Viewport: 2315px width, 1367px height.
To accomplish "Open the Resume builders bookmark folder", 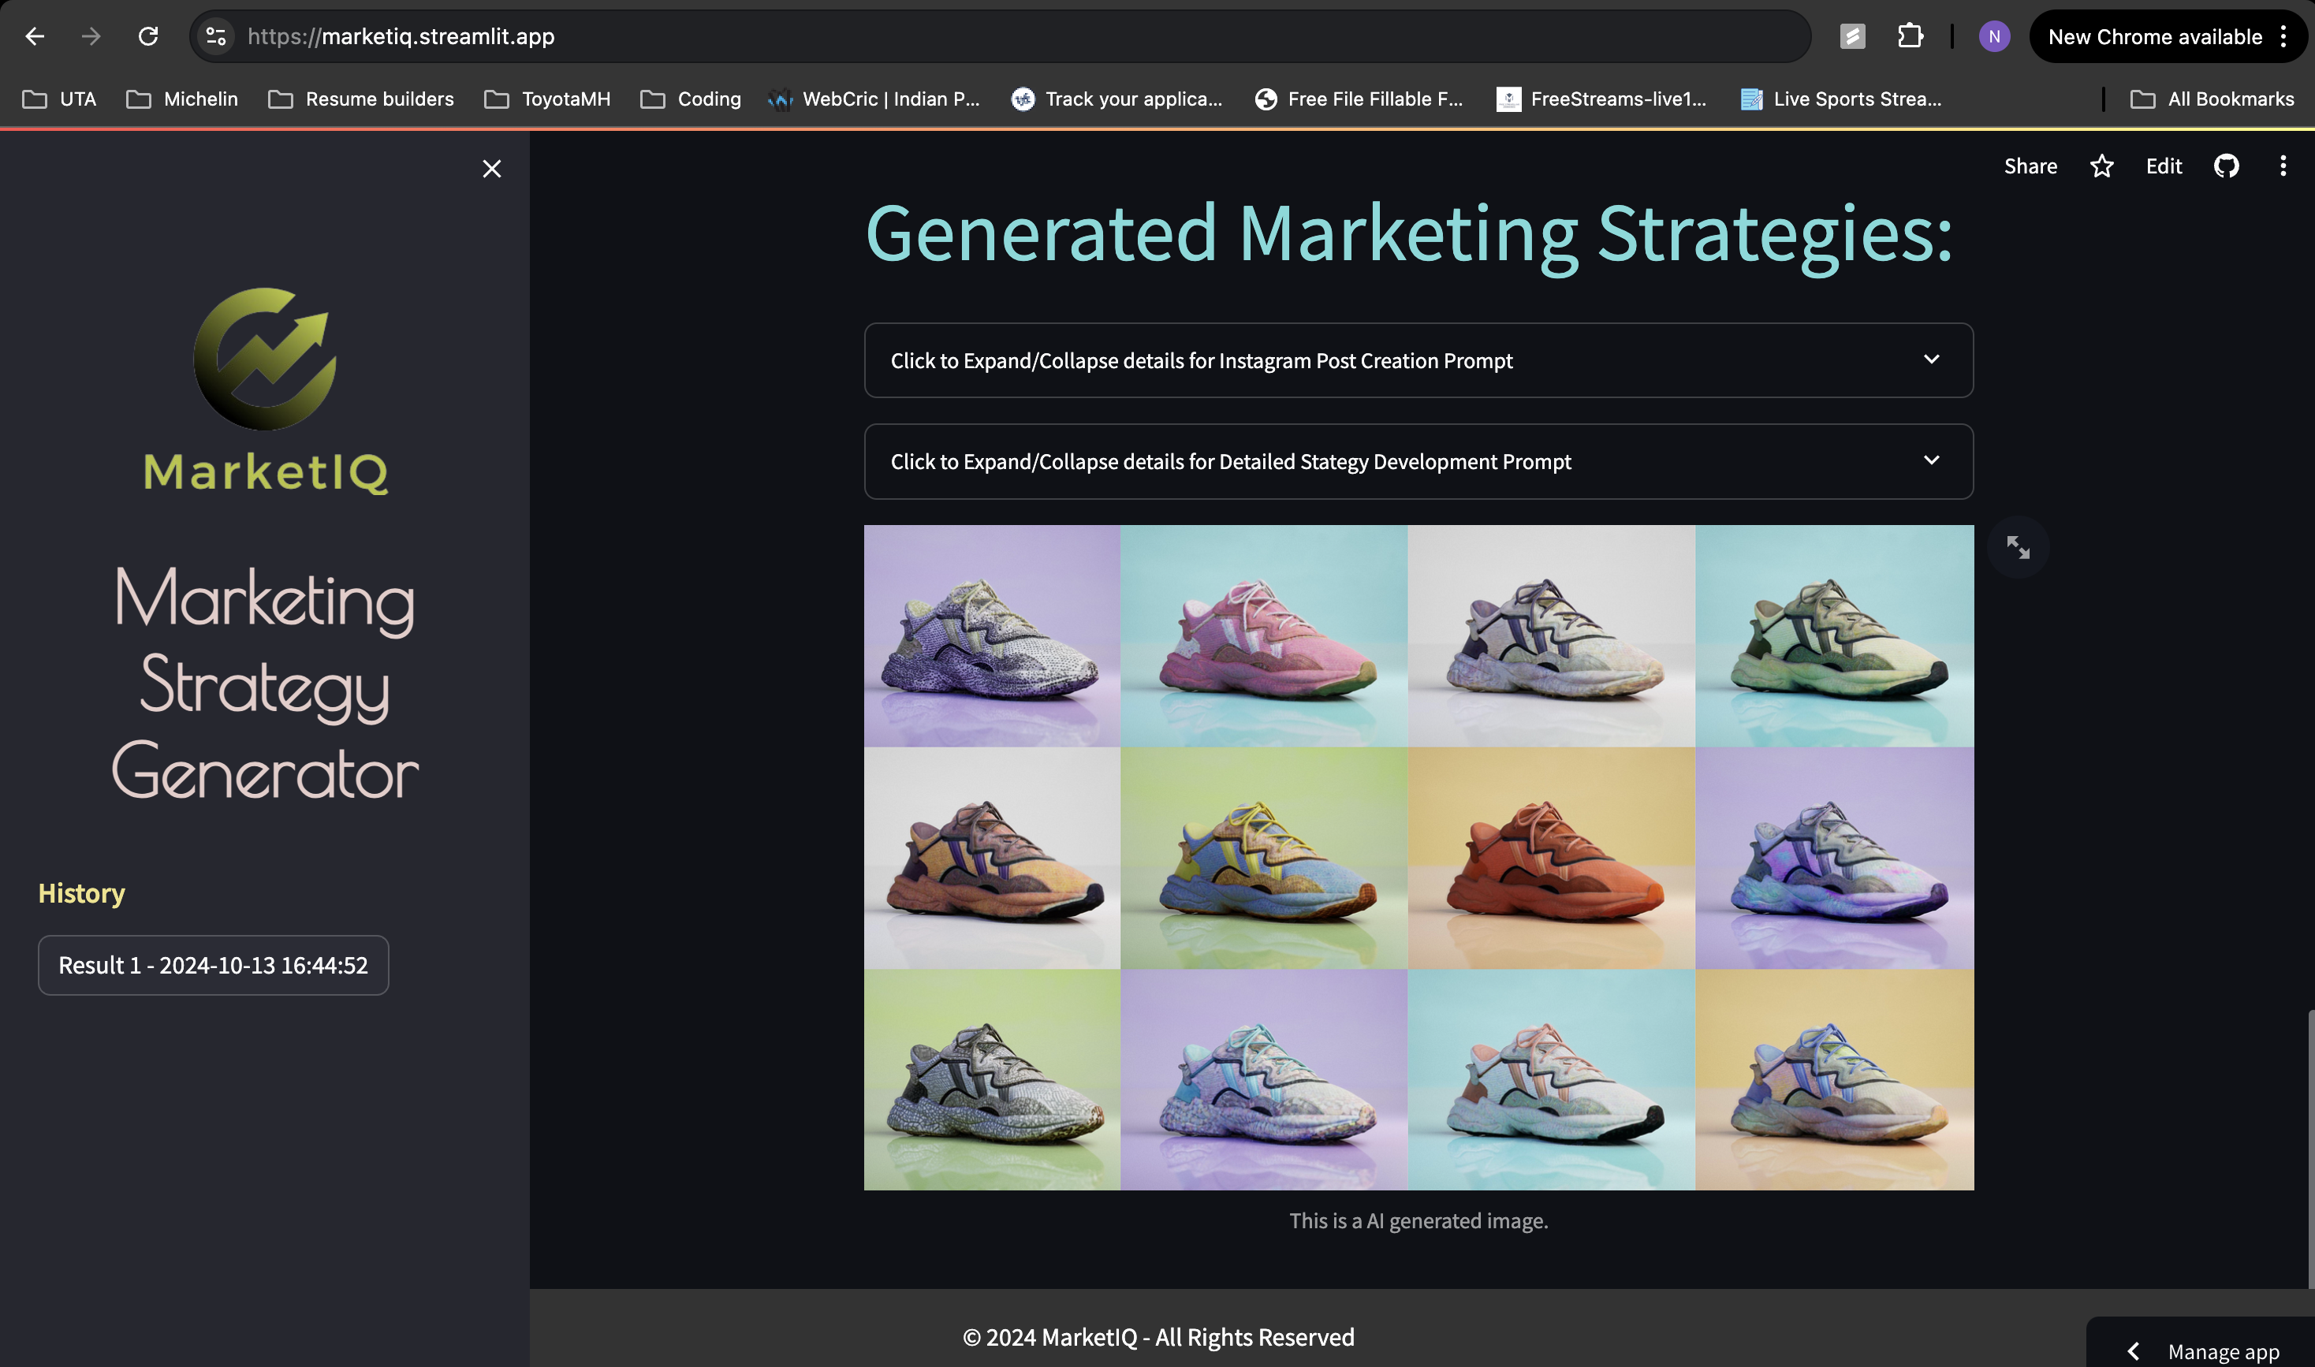I will (x=361, y=99).
